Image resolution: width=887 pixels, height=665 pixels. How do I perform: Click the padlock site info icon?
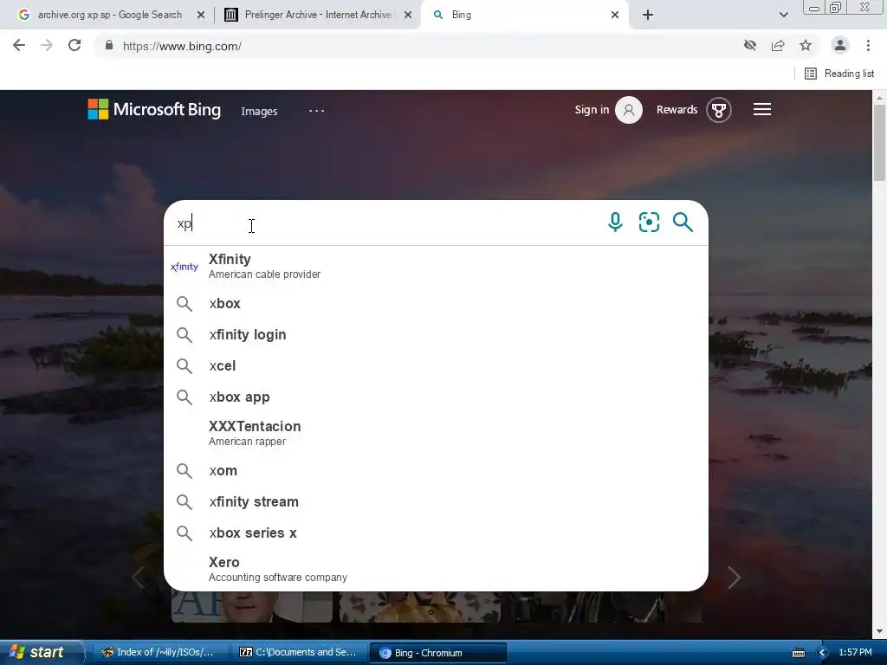pos(109,45)
